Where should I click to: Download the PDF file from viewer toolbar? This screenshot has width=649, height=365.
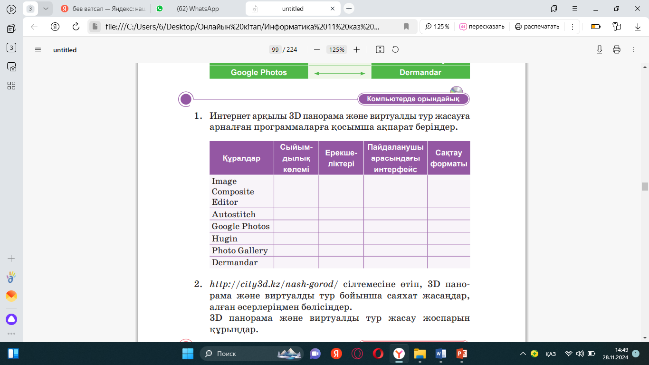[600, 49]
